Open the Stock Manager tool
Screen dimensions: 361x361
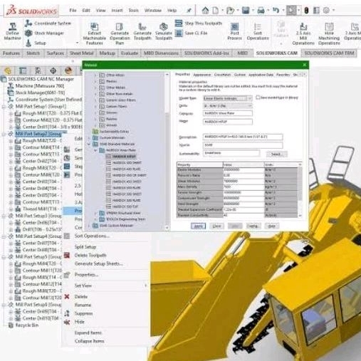click(44, 33)
